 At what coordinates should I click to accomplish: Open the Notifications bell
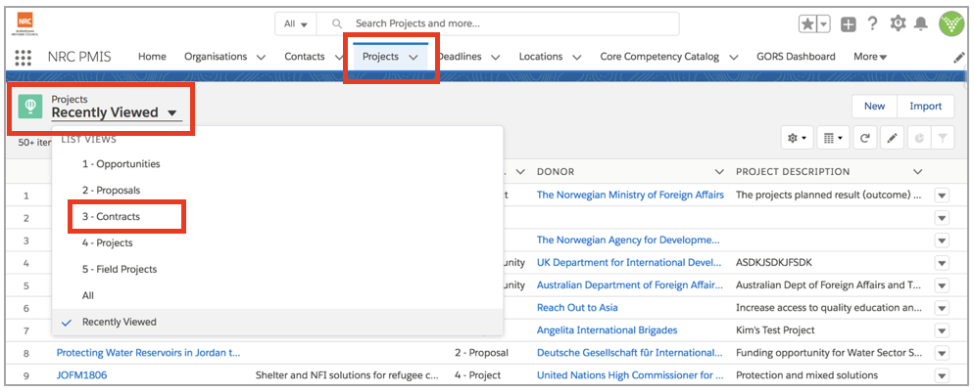tap(921, 23)
